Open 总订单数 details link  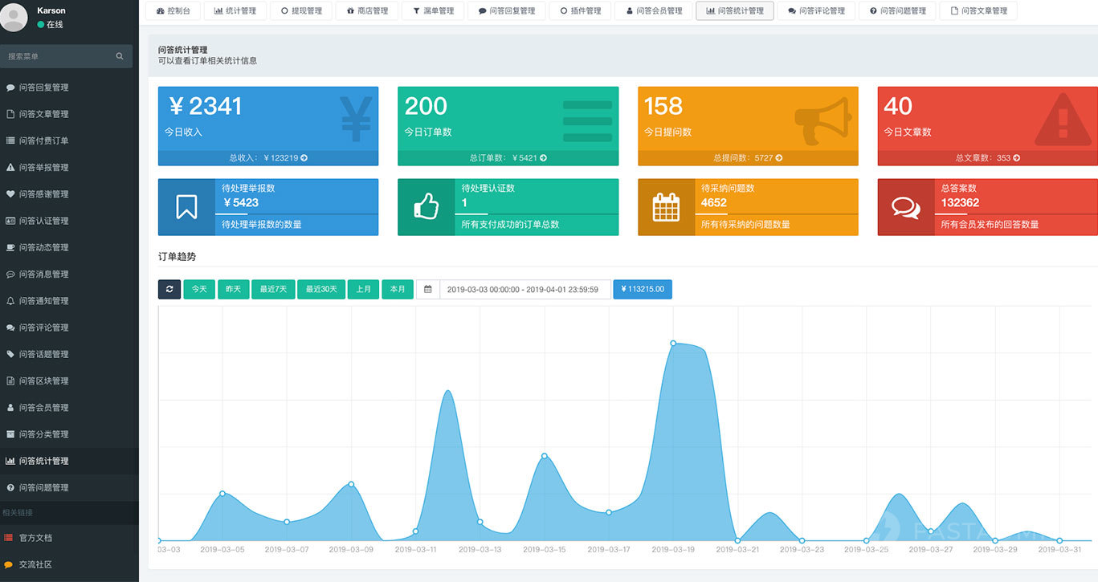tap(508, 158)
